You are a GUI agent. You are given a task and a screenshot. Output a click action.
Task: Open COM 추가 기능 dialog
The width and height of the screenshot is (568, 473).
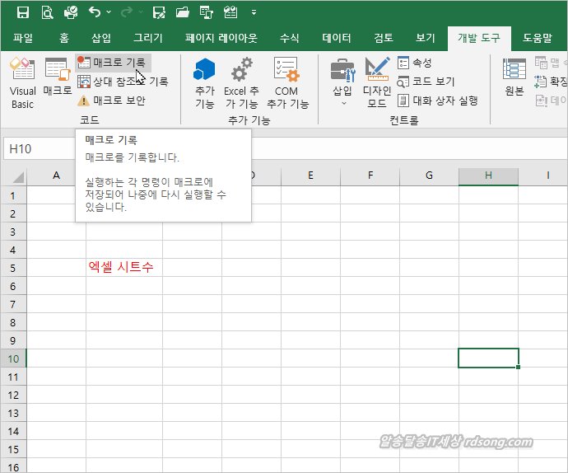[x=286, y=84]
